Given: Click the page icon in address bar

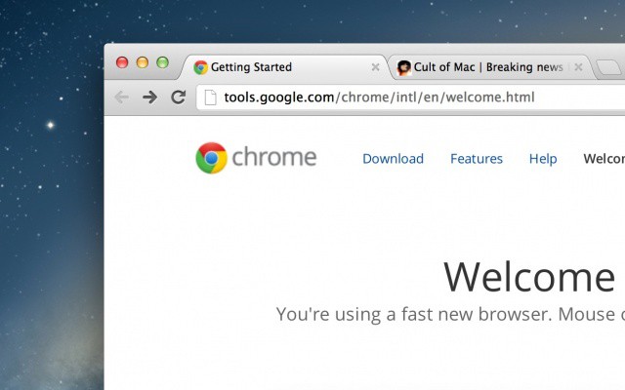Looking at the screenshot, I should click(x=210, y=97).
